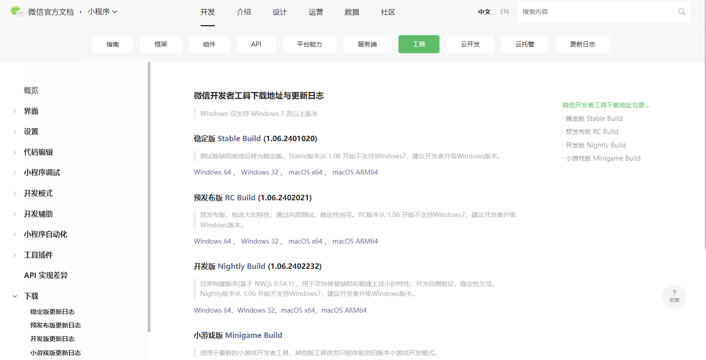
Task: Collapse the 下载 sidebar section
Action: pos(15,296)
